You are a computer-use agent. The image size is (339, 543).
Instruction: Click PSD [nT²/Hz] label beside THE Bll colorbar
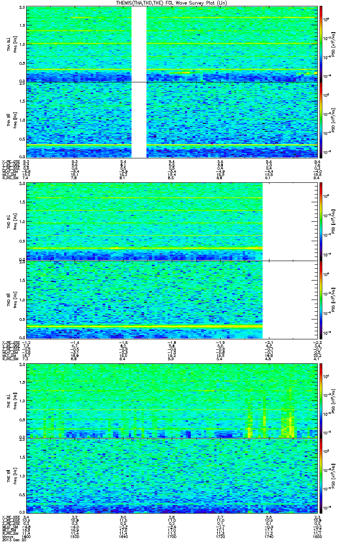pos(334,476)
